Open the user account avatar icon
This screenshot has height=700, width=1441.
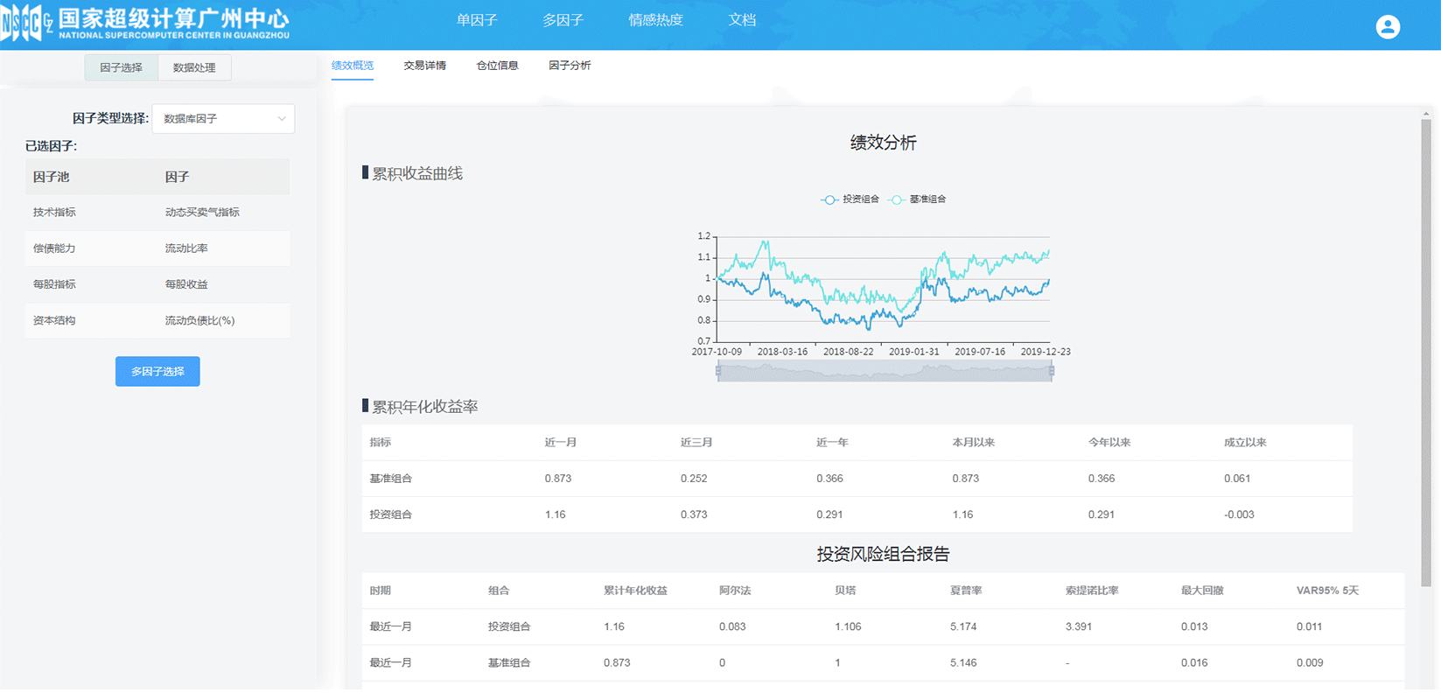tap(1388, 27)
